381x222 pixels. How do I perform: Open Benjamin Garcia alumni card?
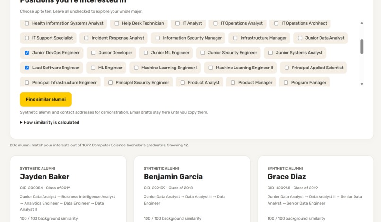(x=192, y=189)
